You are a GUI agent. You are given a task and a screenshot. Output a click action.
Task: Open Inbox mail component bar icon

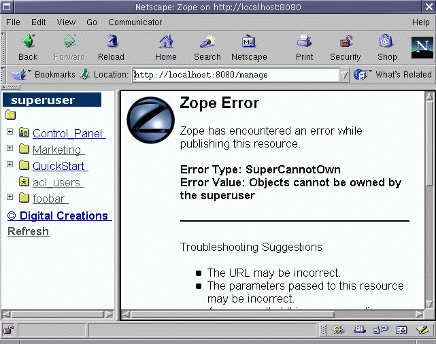[x=360, y=330]
